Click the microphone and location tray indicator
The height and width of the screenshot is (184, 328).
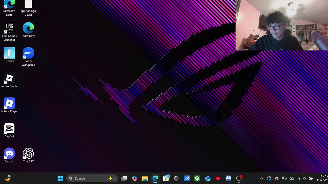tap(284, 178)
